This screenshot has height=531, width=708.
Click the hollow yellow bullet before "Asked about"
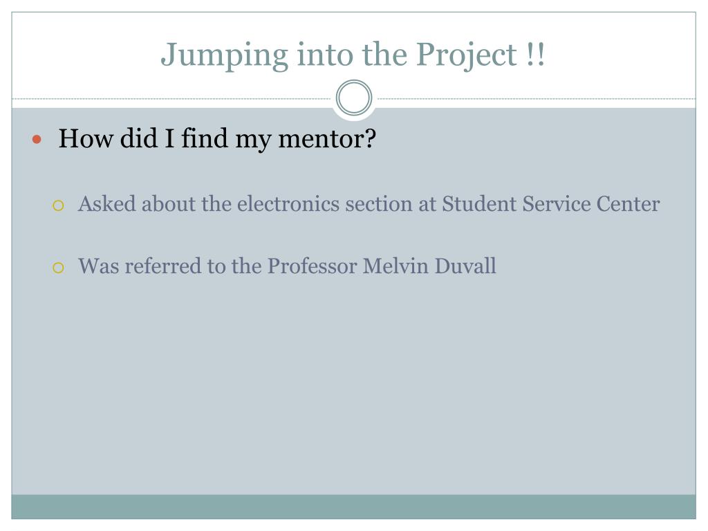tap(58, 205)
